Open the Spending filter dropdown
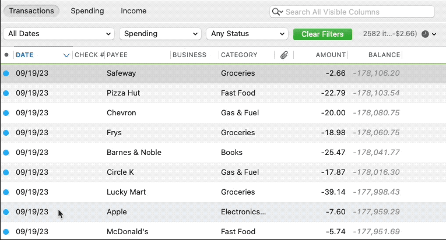The width and height of the screenshot is (446, 240). tap(160, 34)
